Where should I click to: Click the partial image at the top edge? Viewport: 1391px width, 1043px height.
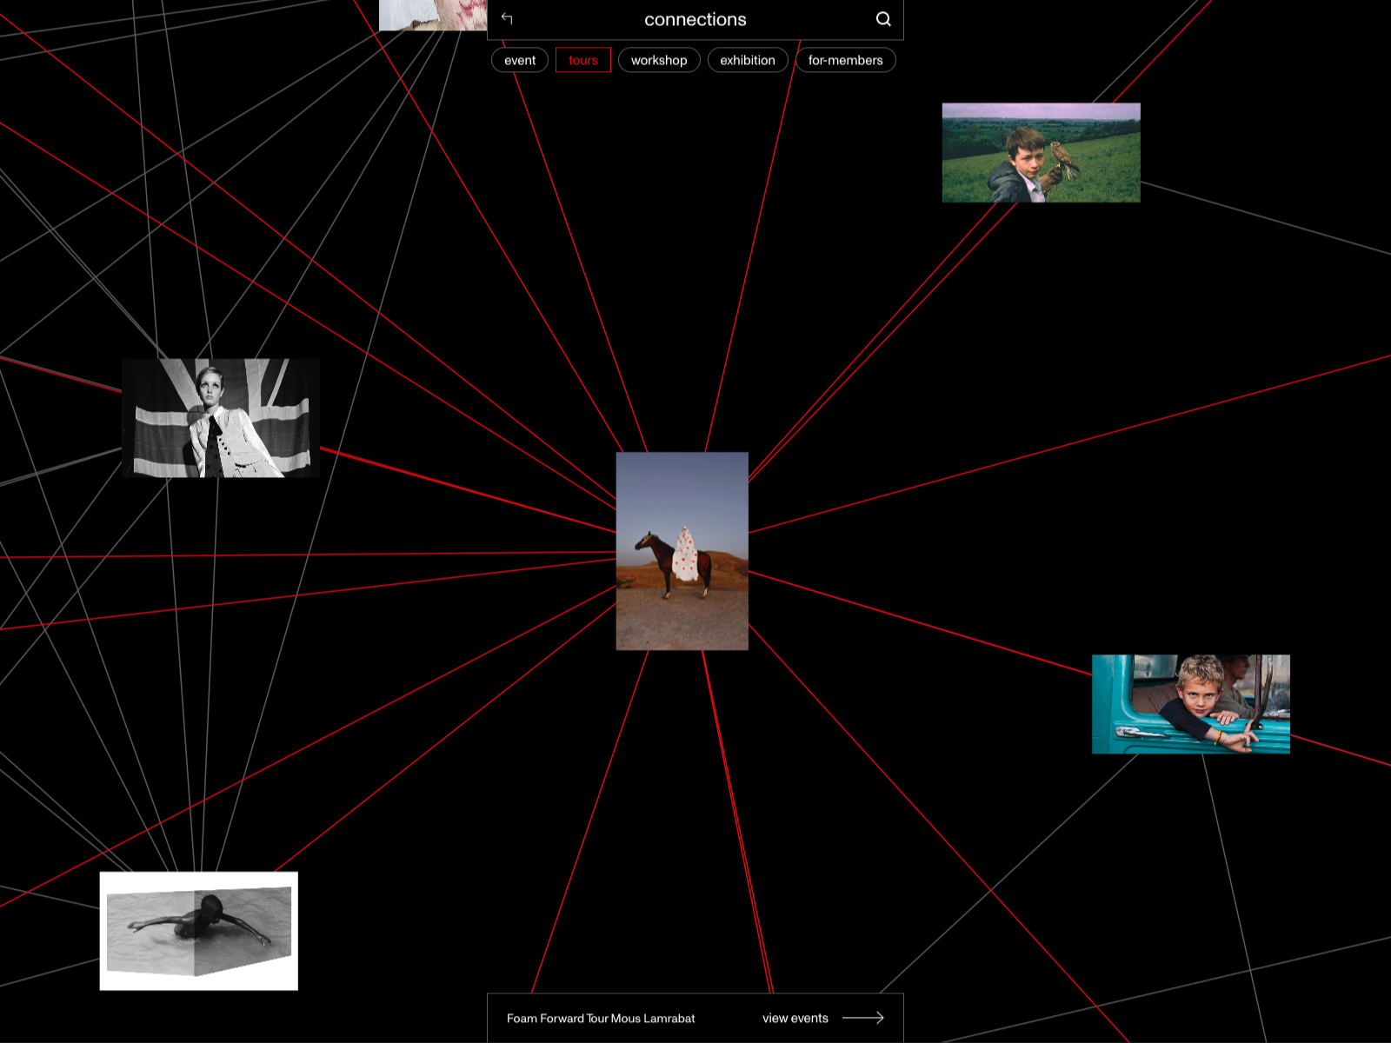[432, 15]
